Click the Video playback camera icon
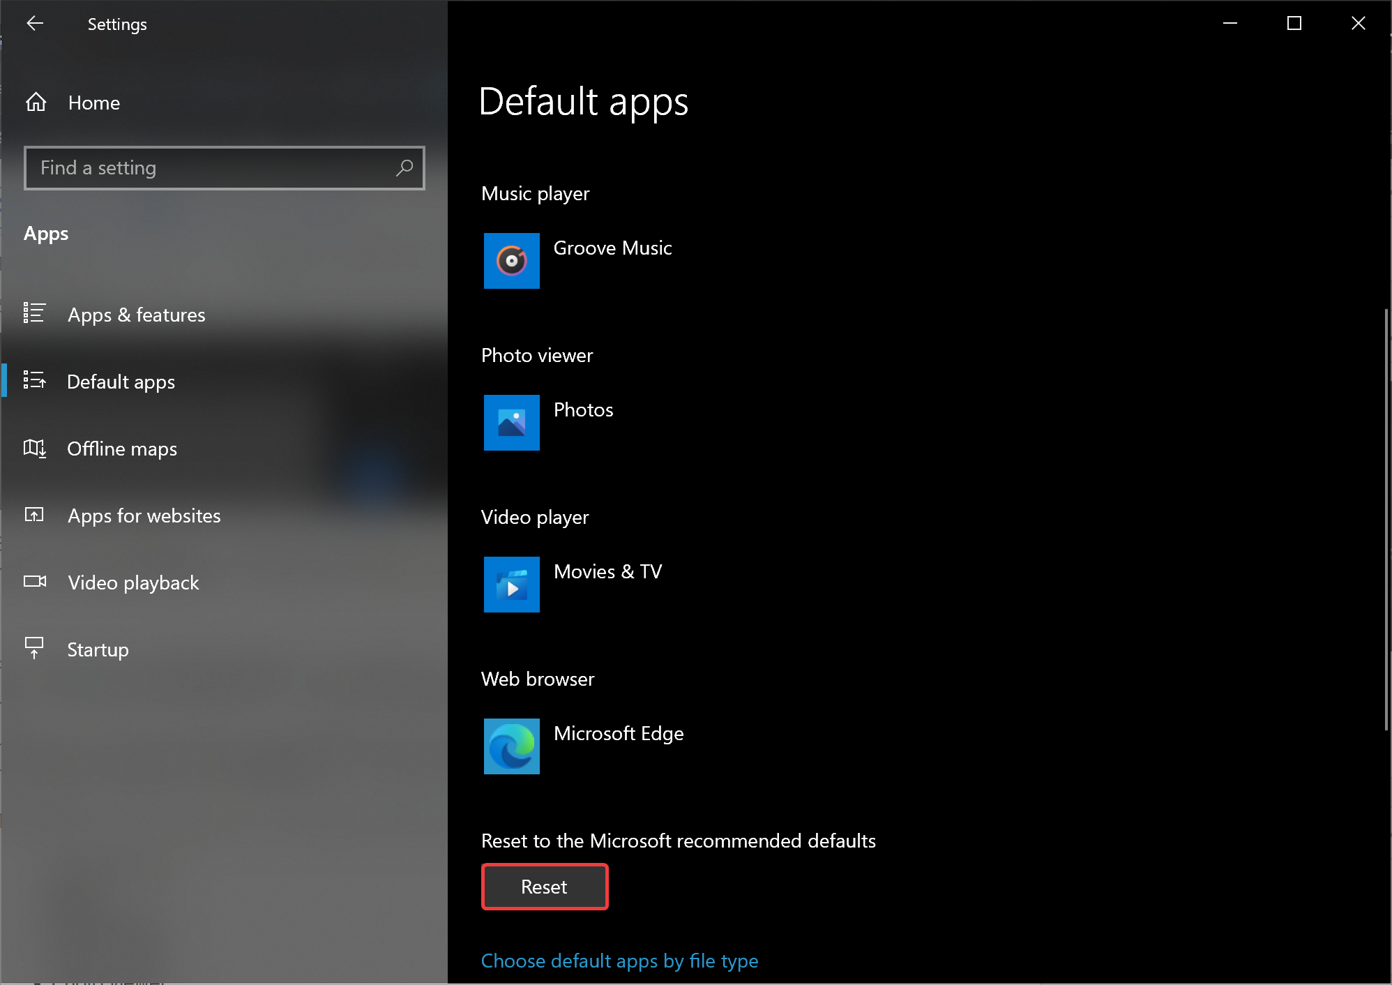Viewport: 1392px width, 985px height. 34,582
